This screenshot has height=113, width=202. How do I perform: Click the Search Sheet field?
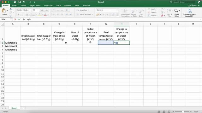pyautogui.click(x=182, y=2)
